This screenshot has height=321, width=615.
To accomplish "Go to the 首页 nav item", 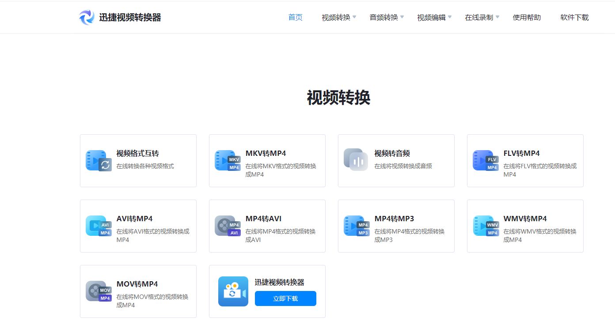I will pos(296,17).
